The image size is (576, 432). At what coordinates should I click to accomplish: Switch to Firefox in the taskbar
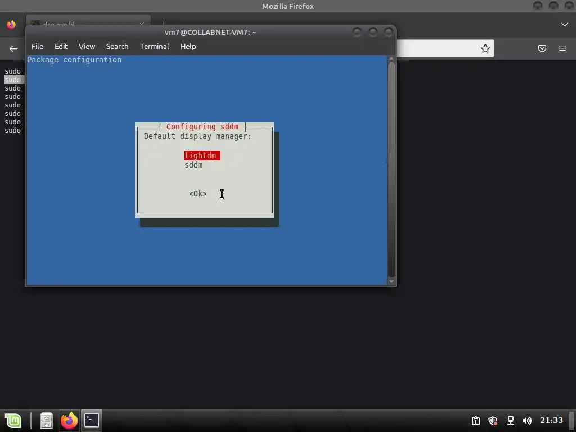click(69, 421)
